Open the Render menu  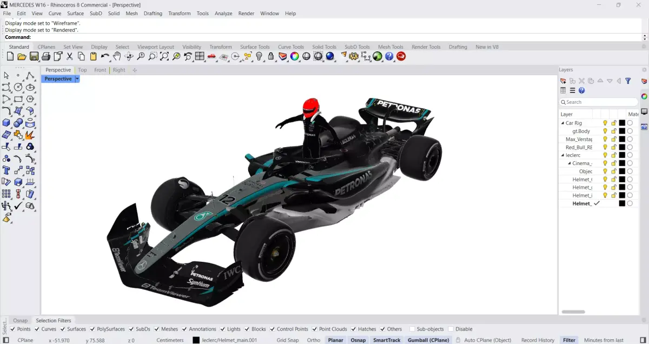coord(246,14)
